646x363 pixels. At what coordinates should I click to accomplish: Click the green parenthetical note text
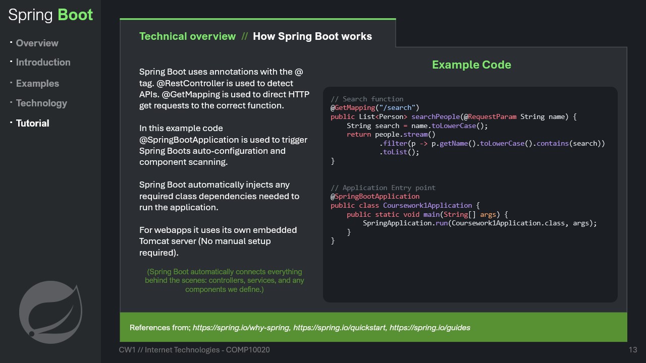point(224,281)
